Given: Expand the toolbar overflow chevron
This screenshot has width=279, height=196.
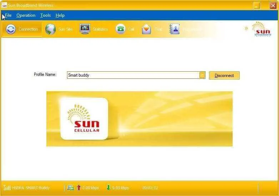Looking at the screenshot, I should (x=246, y=28).
